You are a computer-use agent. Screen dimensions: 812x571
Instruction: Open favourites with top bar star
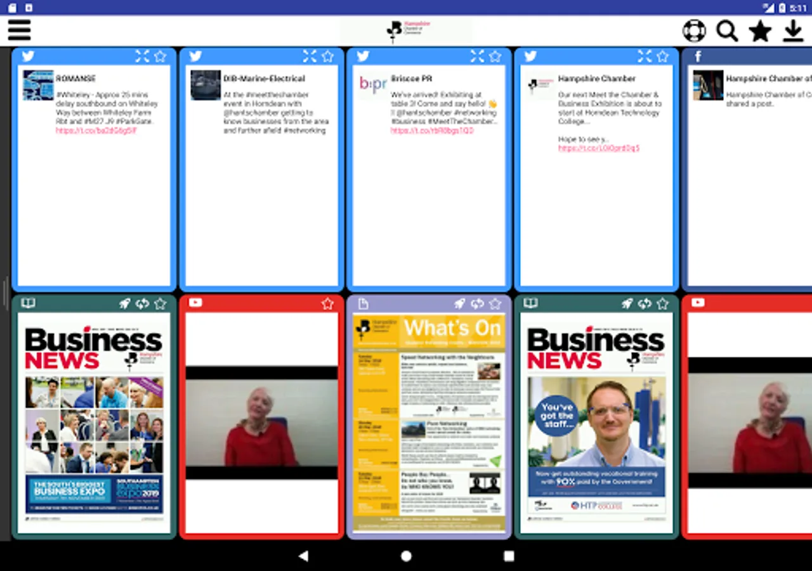[760, 30]
